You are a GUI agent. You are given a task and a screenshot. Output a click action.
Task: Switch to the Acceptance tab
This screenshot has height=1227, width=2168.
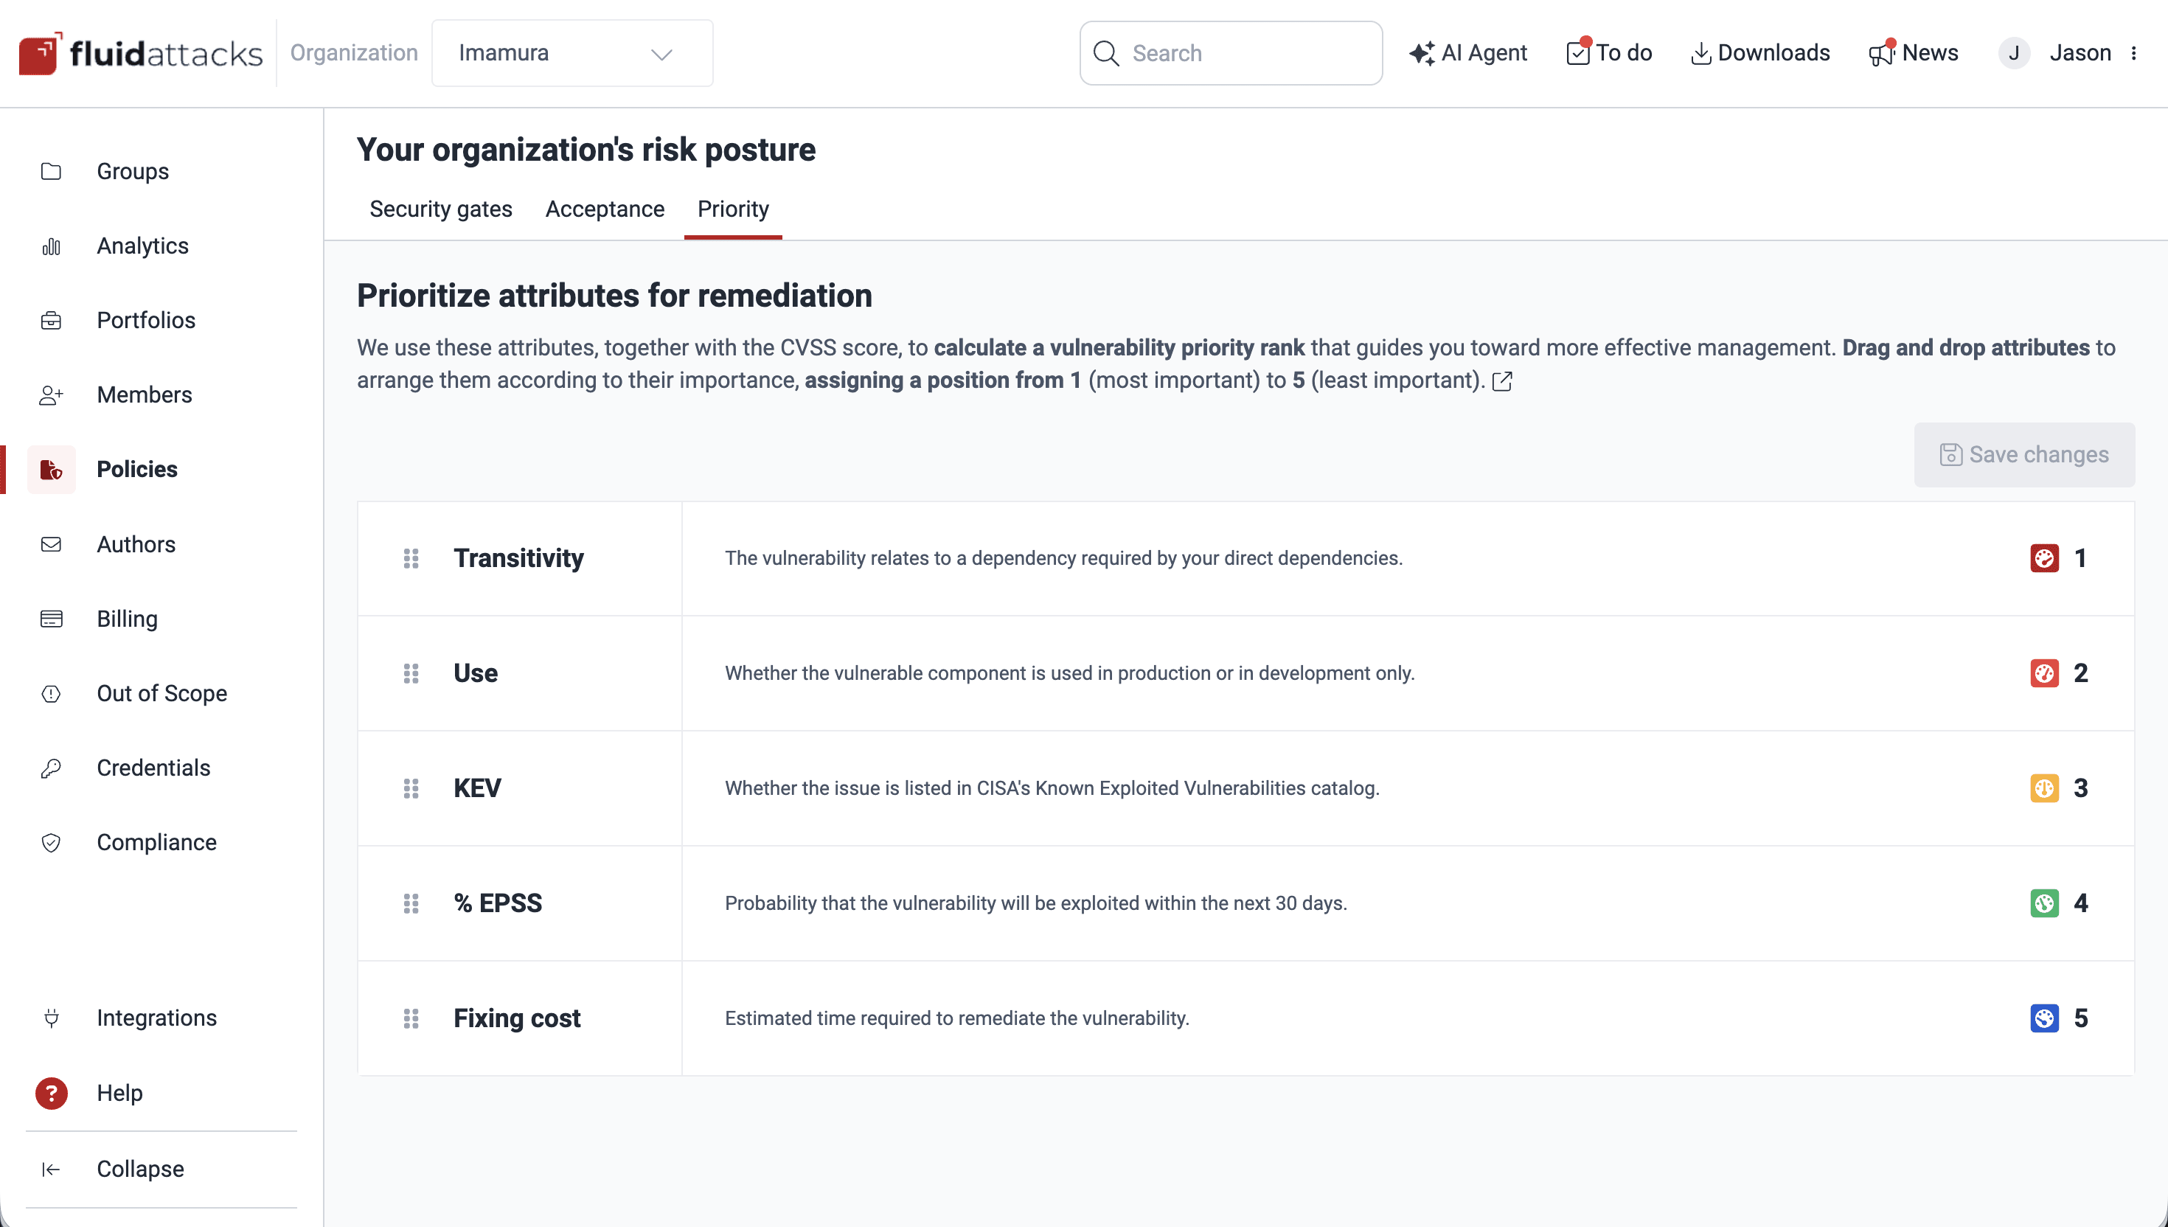point(604,209)
